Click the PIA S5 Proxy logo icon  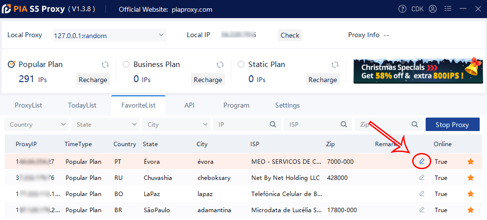coord(6,9)
